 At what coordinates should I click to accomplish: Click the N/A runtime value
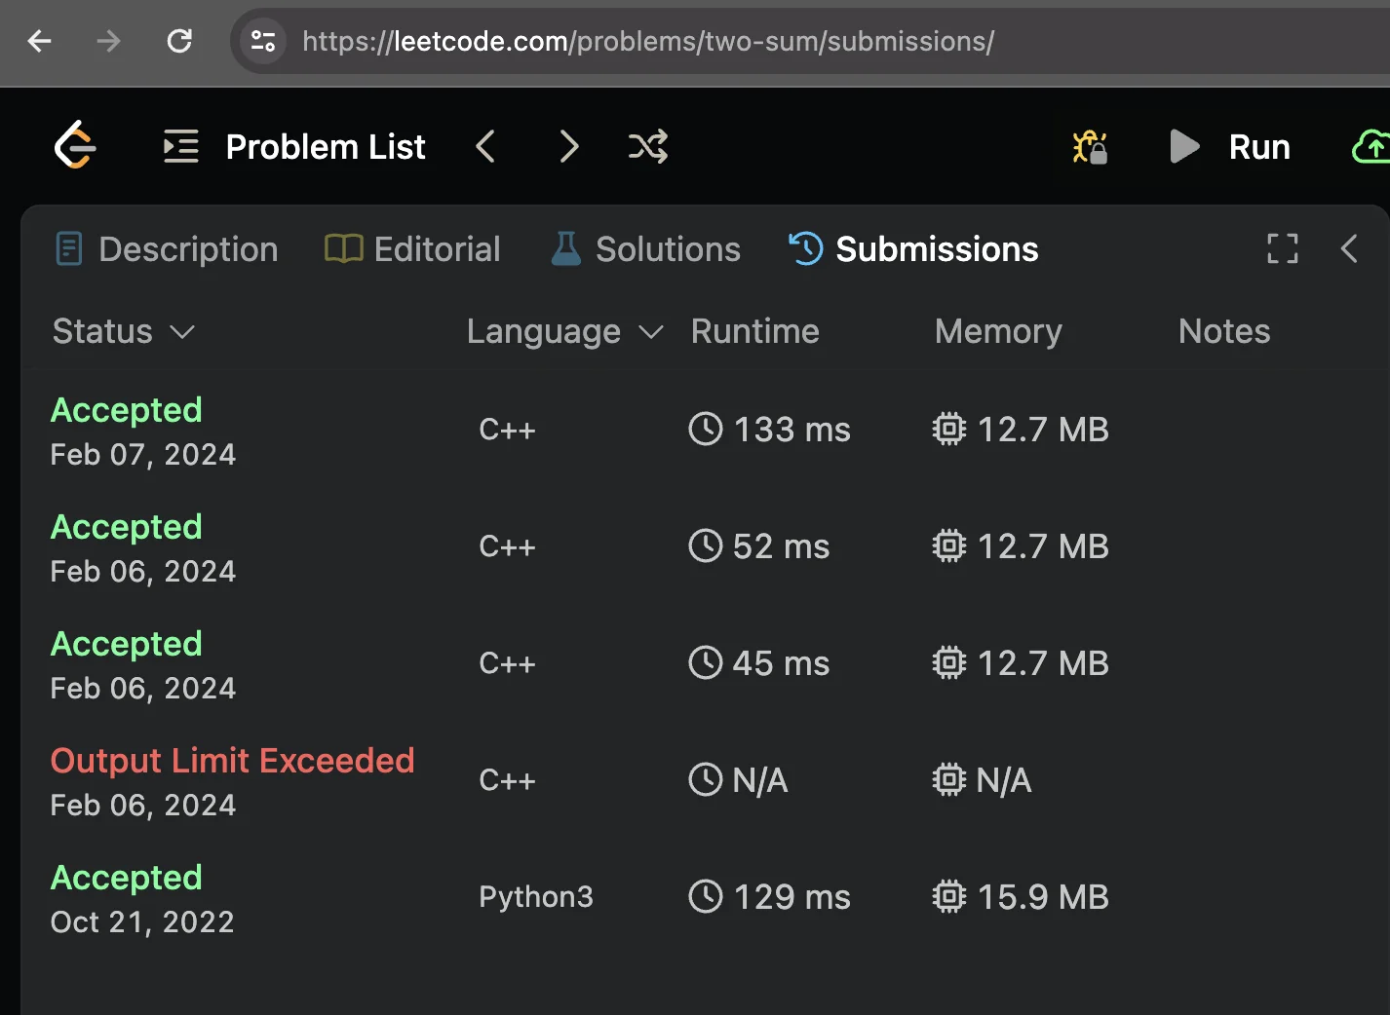[760, 780]
